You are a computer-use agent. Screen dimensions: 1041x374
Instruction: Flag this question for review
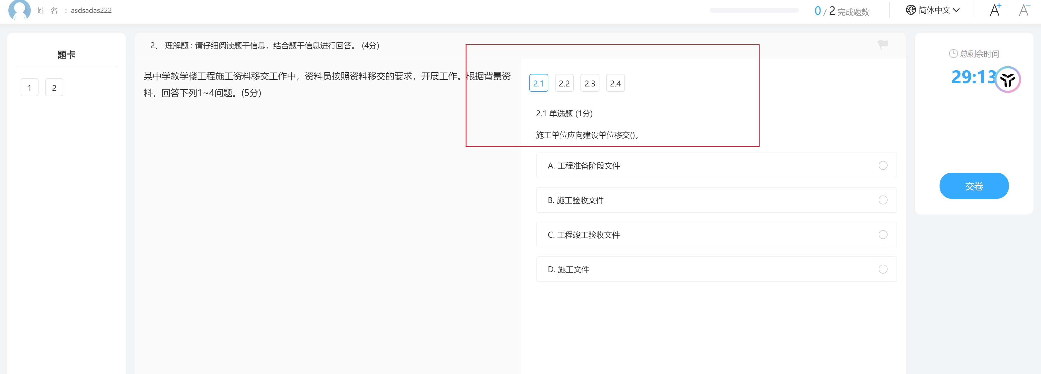click(883, 45)
